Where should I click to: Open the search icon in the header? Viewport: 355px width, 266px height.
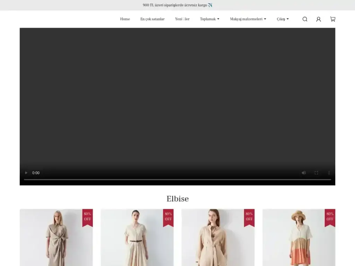(305, 19)
